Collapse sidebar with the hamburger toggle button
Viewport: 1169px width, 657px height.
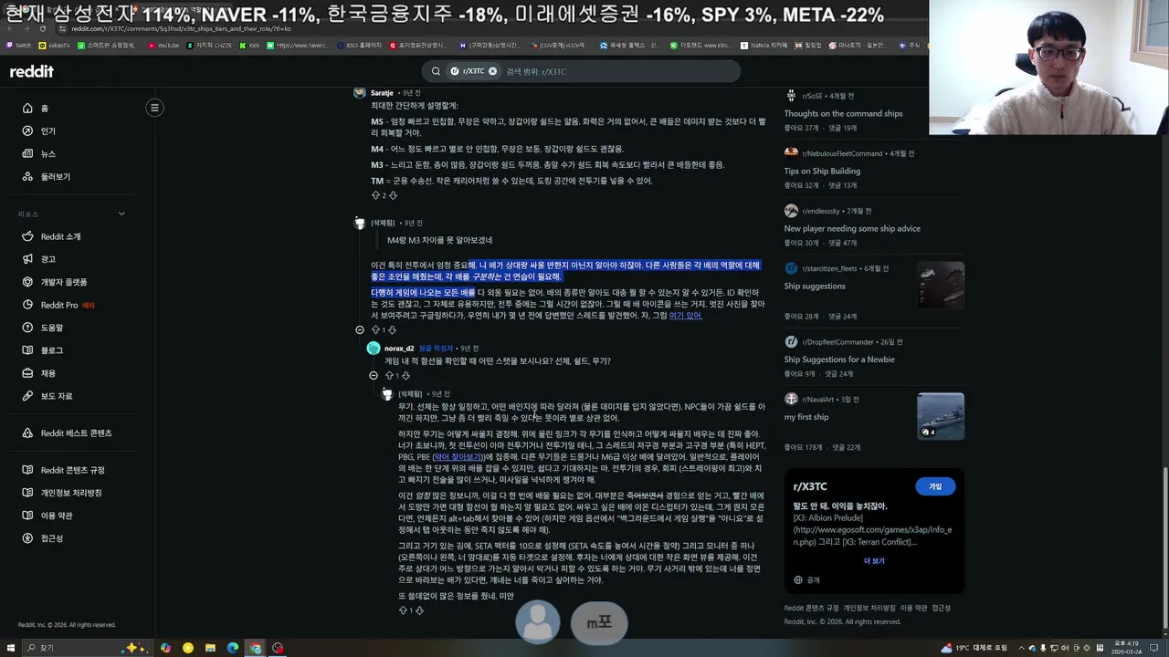154,108
